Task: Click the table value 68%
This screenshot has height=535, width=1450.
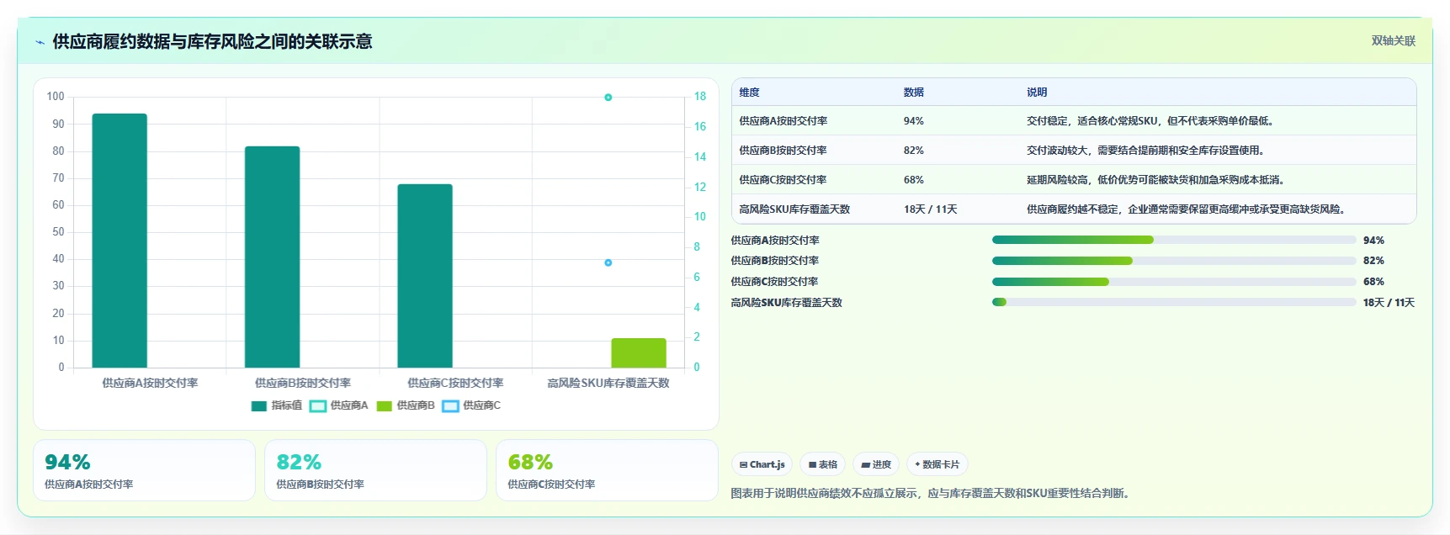Action: pos(913,180)
